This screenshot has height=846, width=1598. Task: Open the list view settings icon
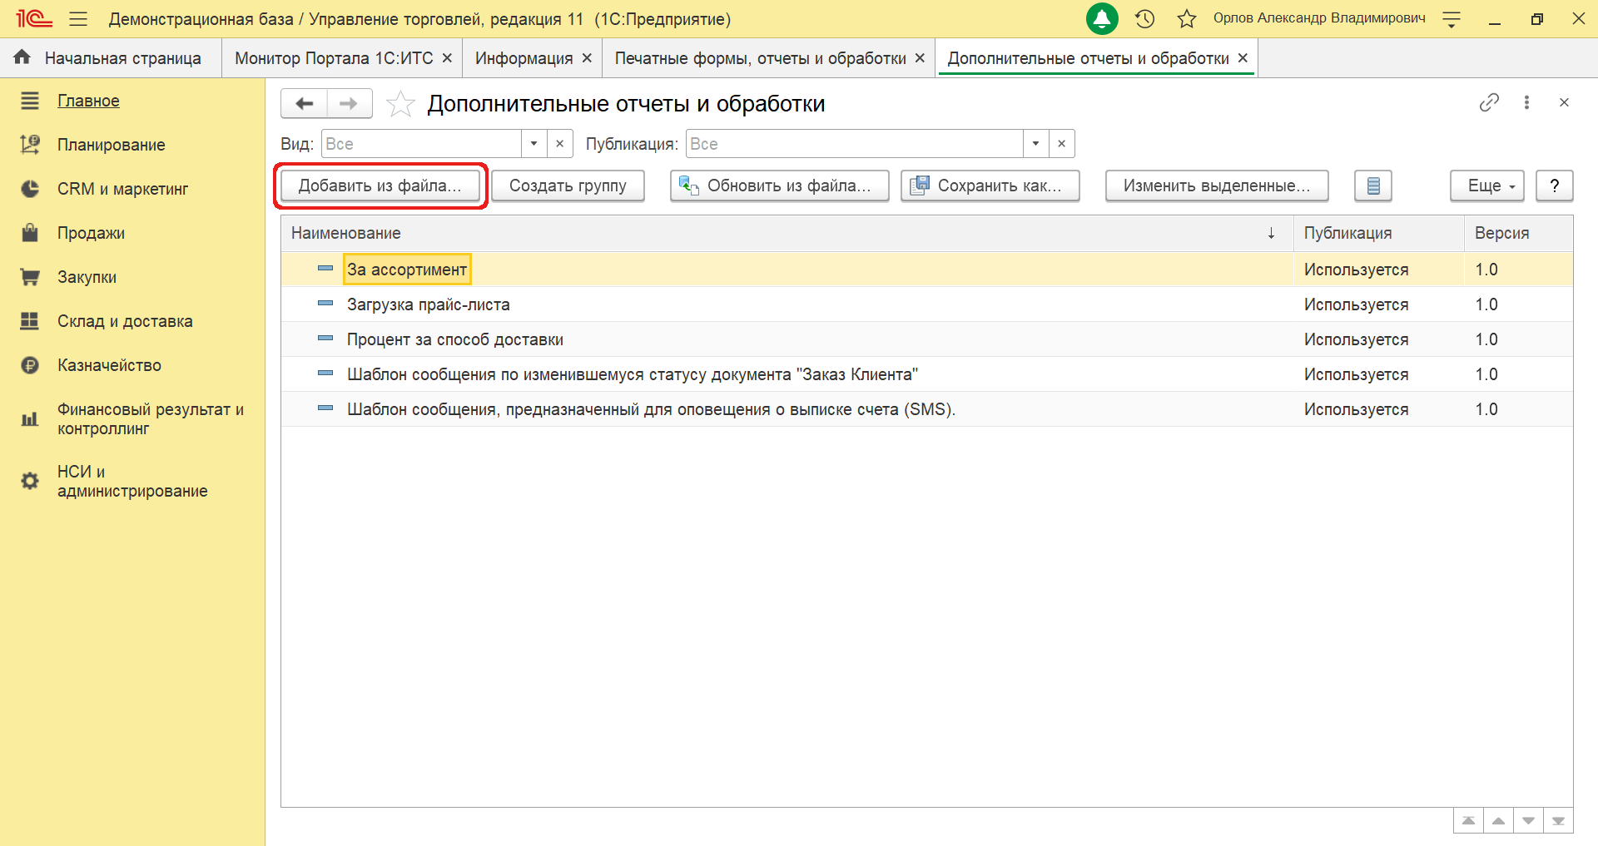1372,186
